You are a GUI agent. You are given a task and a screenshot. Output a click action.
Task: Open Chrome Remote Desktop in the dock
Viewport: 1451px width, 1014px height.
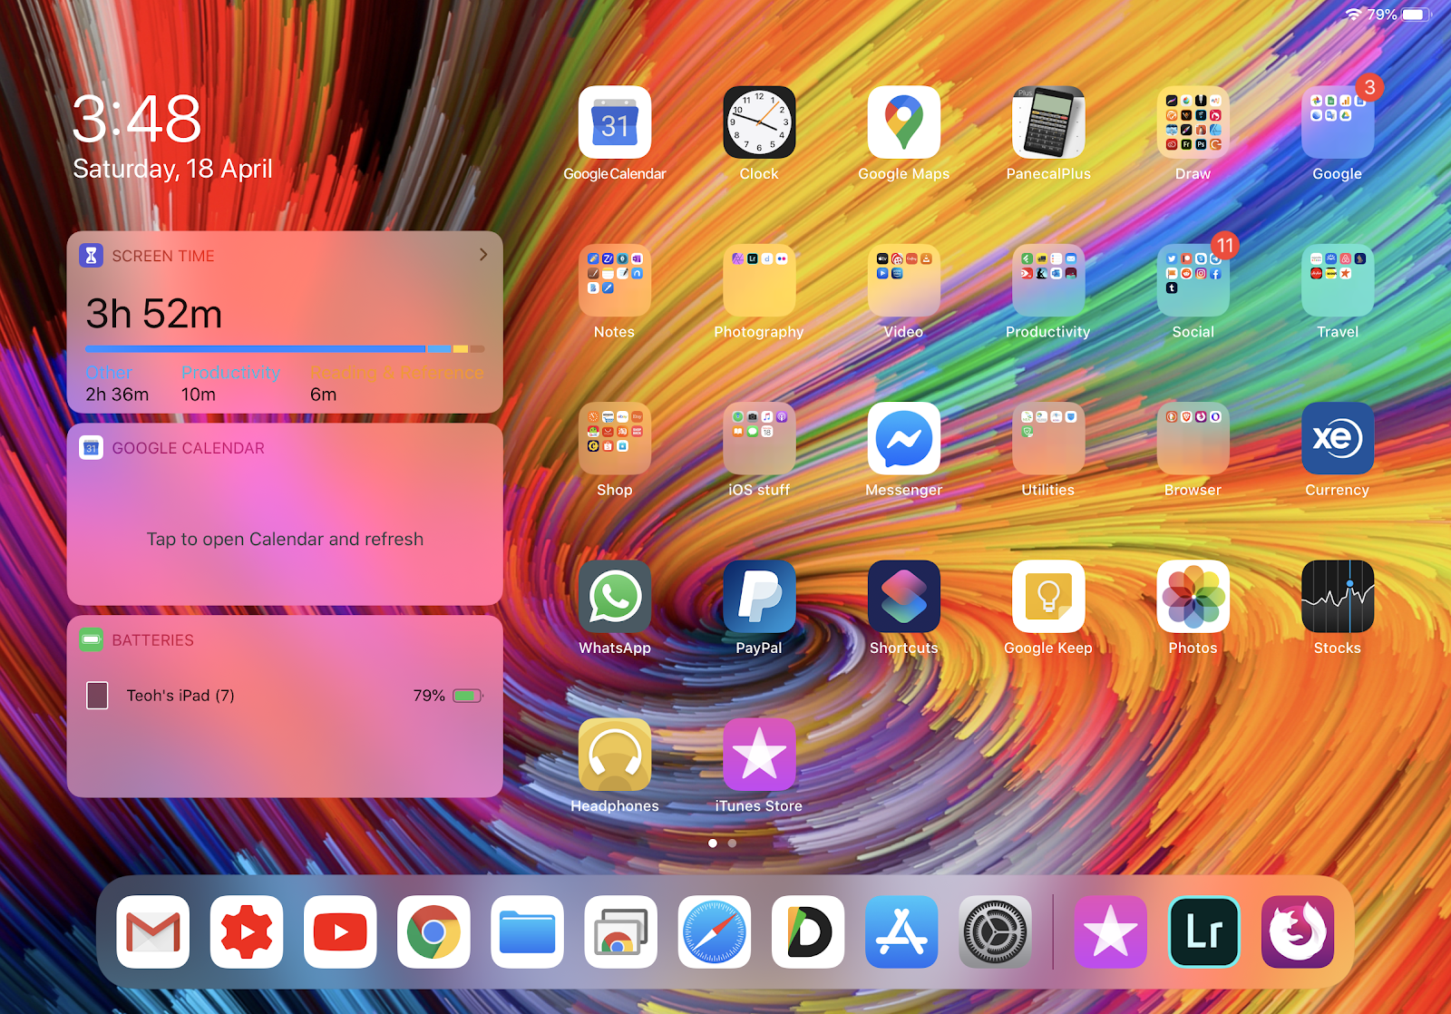coord(621,932)
